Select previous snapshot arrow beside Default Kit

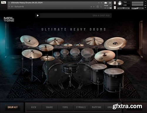tap(91, 7)
